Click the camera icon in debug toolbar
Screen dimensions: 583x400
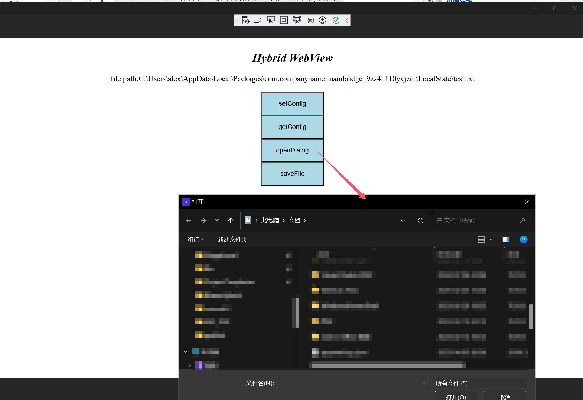[257, 20]
